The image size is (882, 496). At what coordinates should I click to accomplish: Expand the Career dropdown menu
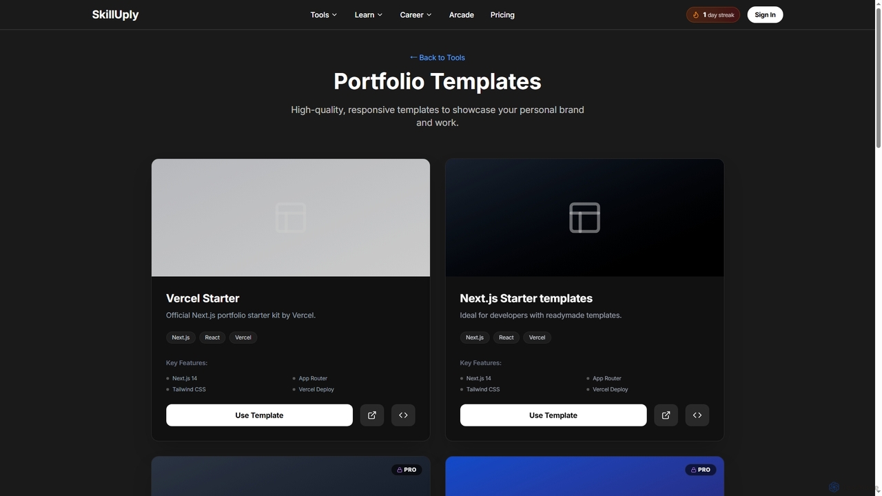click(x=416, y=14)
